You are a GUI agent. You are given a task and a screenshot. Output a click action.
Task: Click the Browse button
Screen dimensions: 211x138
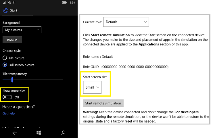click(x=12, y=40)
